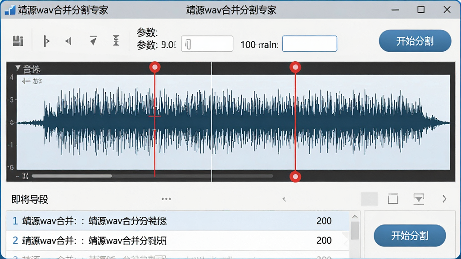Screen dimensions: 461x259
Task: Select list row 1 靖源wav合并
Action: pyautogui.click(x=177, y=221)
